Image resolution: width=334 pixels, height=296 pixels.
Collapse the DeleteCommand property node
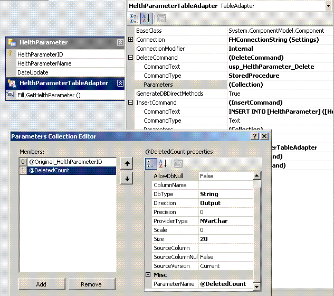(130, 58)
